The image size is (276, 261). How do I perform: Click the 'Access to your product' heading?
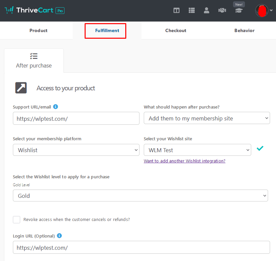pos(66,88)
